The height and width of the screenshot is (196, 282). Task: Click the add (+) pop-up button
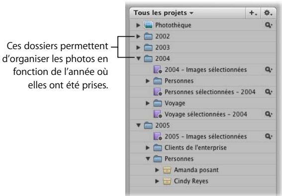[x=253, y=13]
